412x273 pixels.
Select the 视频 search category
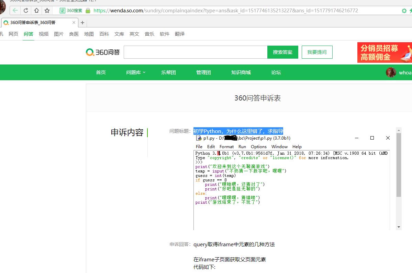coord(44,34)
